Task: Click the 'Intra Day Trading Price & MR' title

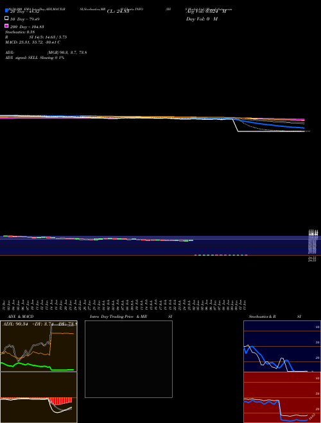Action: pyautogui.click(x=118, y=317)
